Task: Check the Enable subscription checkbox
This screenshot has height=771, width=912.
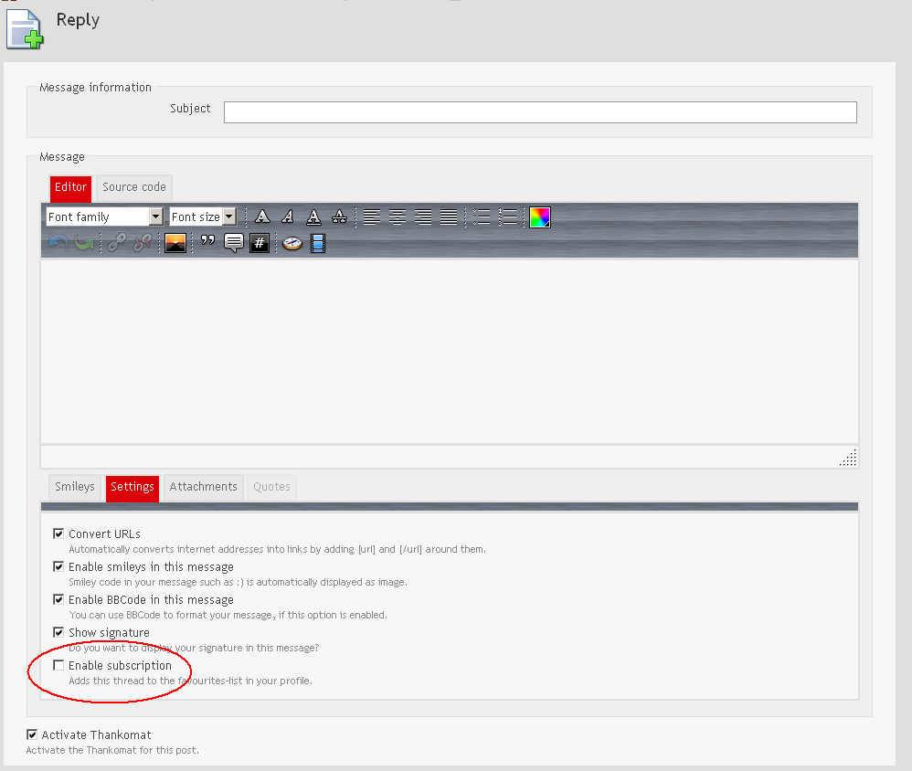Action: pos(58,665)
